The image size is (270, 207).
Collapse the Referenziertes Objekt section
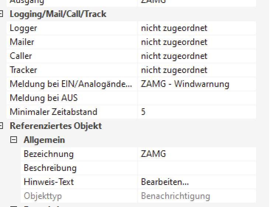click(1, 126)
